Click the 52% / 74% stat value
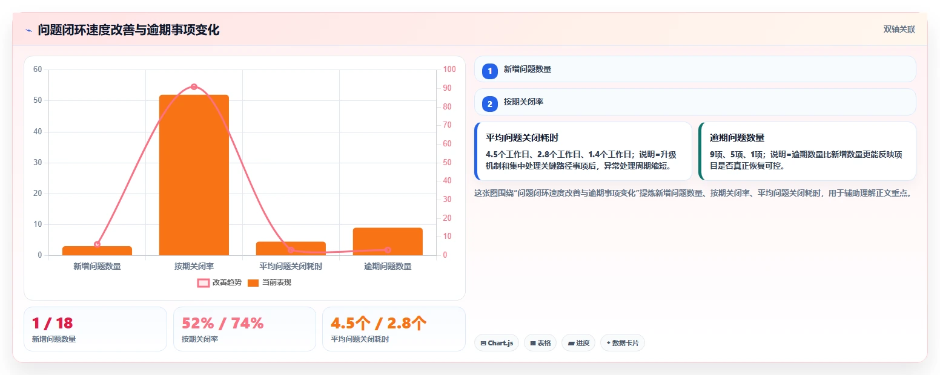The width and height of the screenshot is (940, 375). [x=222, y=324]
